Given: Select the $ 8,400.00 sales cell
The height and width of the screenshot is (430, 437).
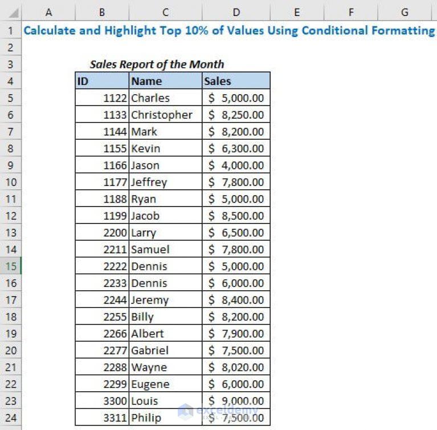Looking at the screenshot, I should pyautogui.click(x=236, y=300).
